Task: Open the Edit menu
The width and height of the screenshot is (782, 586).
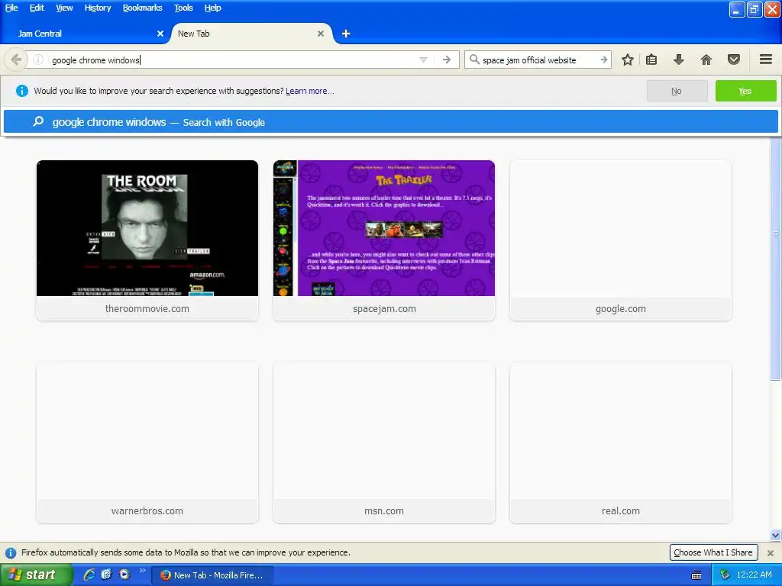Action: tap(37, 8)
